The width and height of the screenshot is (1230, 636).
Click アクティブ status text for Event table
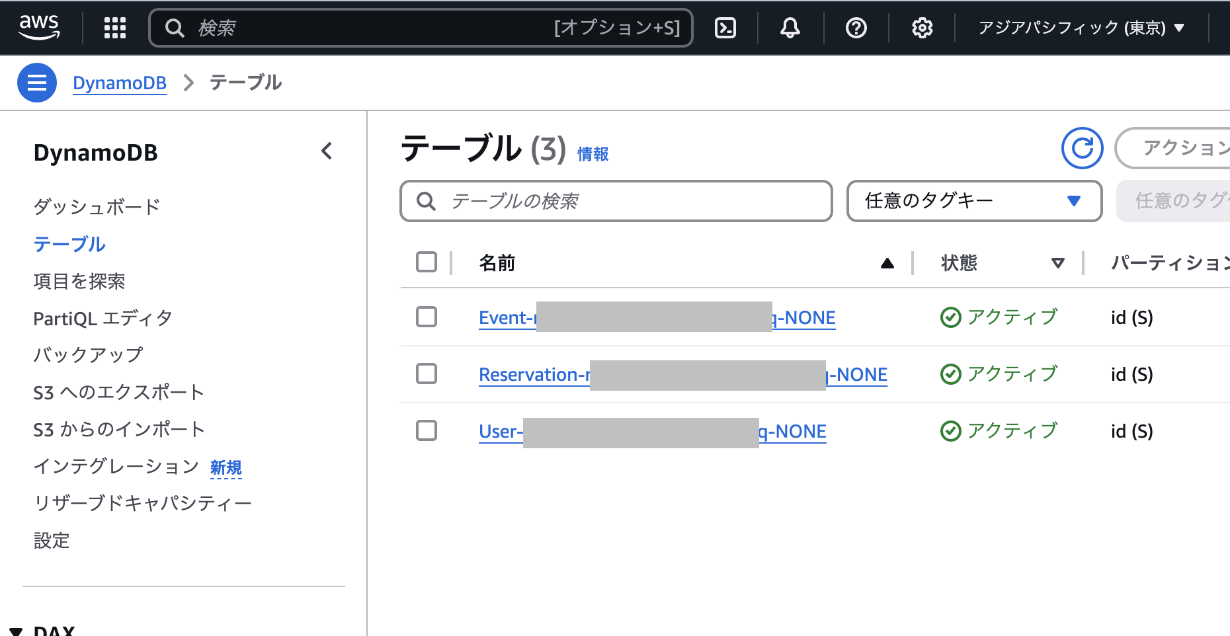[x=1013, y=317]
